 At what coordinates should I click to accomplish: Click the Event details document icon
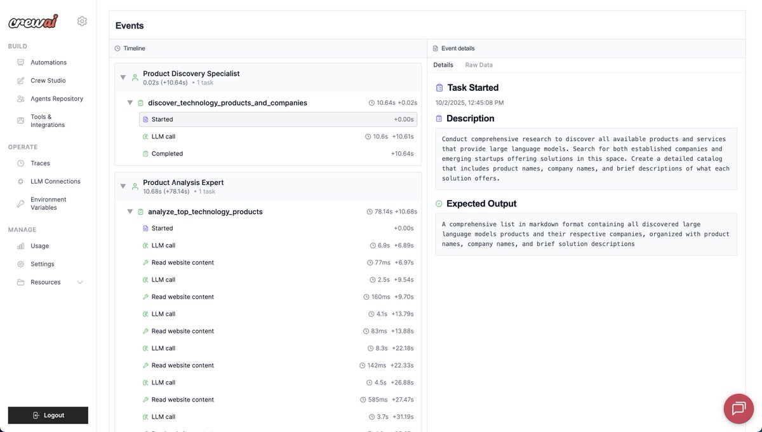tap(436, 48)
